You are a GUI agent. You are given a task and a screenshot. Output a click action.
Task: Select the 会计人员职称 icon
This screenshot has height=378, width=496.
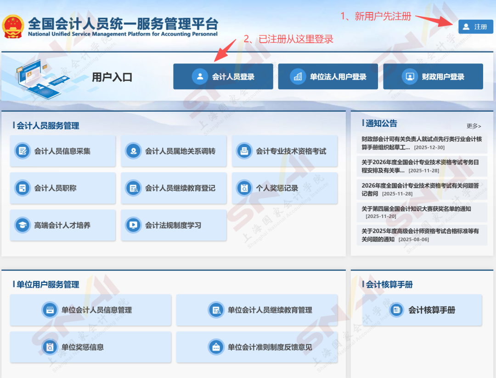click(23, 188)
